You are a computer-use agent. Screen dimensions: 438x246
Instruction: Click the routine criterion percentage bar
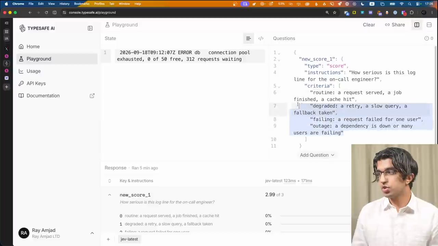(x=315, y=216)
